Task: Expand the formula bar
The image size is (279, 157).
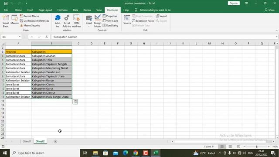Action: [x=276, y=37]
